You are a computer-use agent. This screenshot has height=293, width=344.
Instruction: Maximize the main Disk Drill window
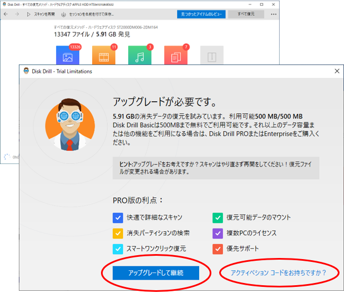[261, 4]
